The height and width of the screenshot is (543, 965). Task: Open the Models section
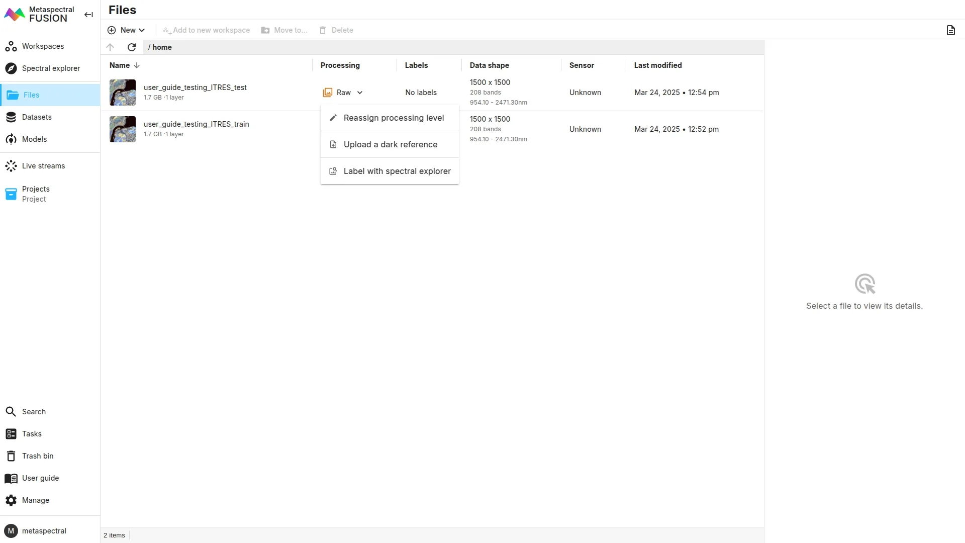pyautogui.click(x=34, y=139)
